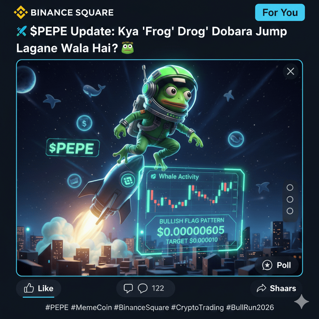Click the $PEPE glowing tag in image
Image resolution: width=319 pixels, height=319 pixels.
click(x=73, y=148)
